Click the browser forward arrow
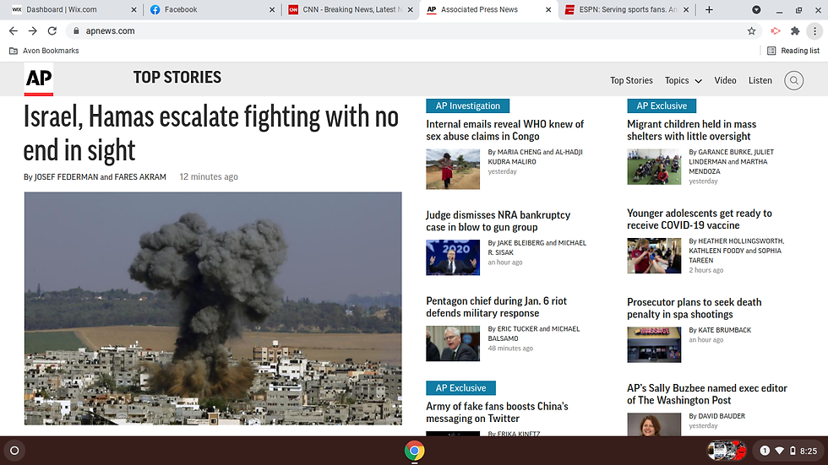828x465 pixels. [33, 31]
